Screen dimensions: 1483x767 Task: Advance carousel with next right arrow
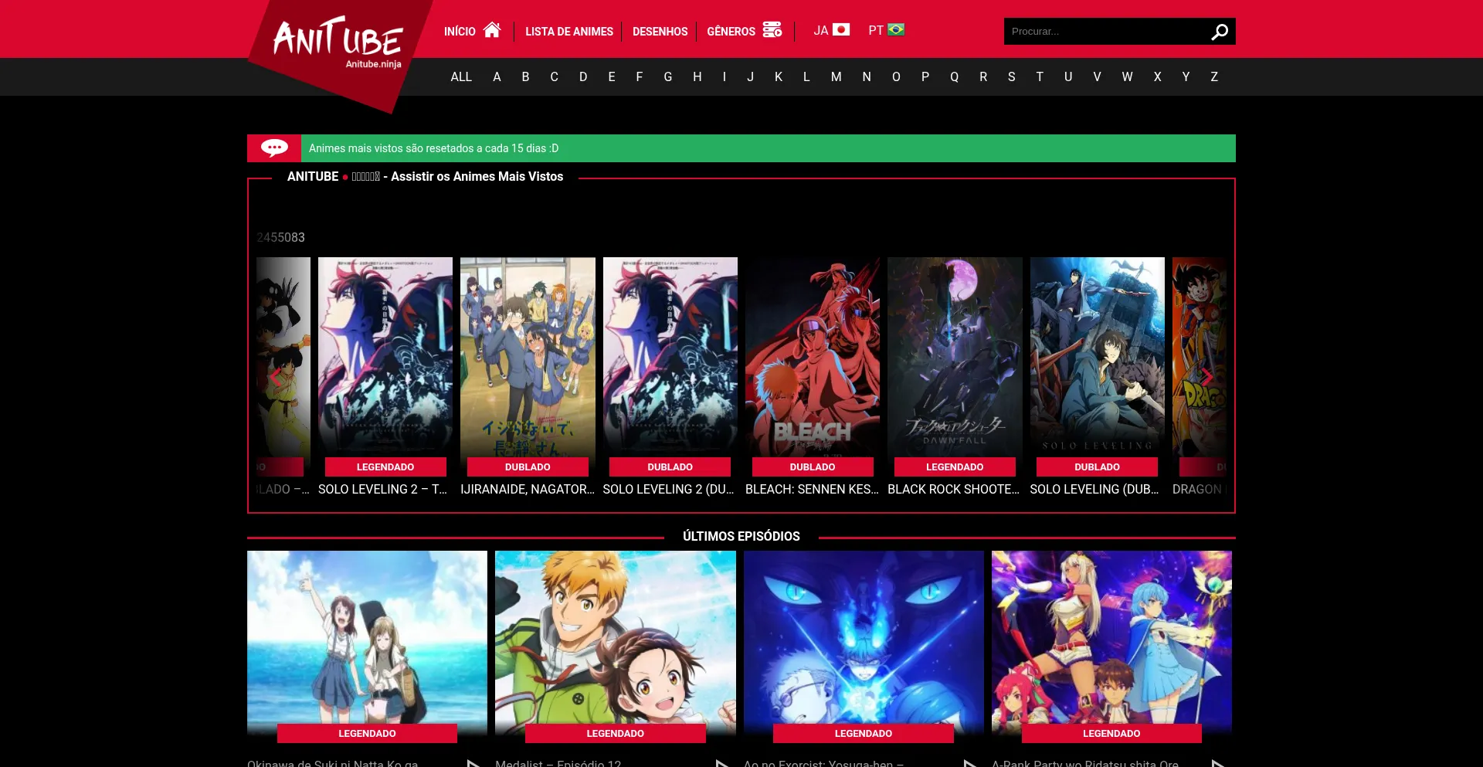(x=1206, y=376)
